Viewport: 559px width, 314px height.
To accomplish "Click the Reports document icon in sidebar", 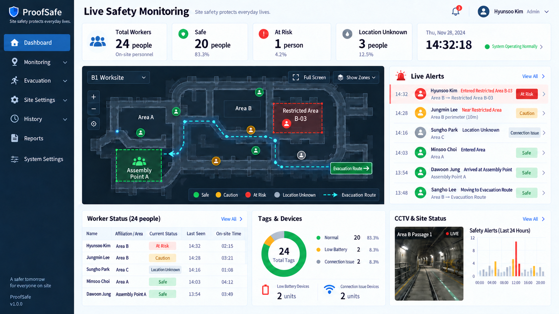I will pyautogui.click(x=14, y=138).
